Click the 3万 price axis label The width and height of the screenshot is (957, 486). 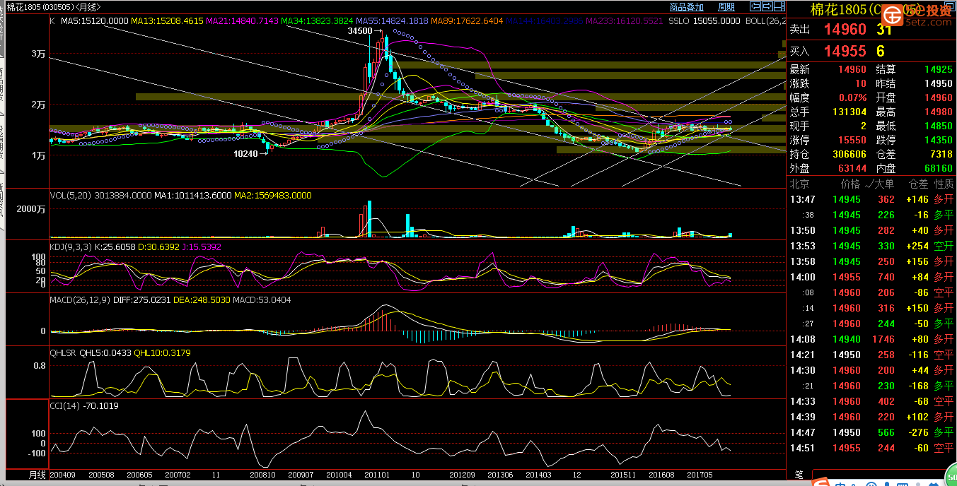pos(38,54)
